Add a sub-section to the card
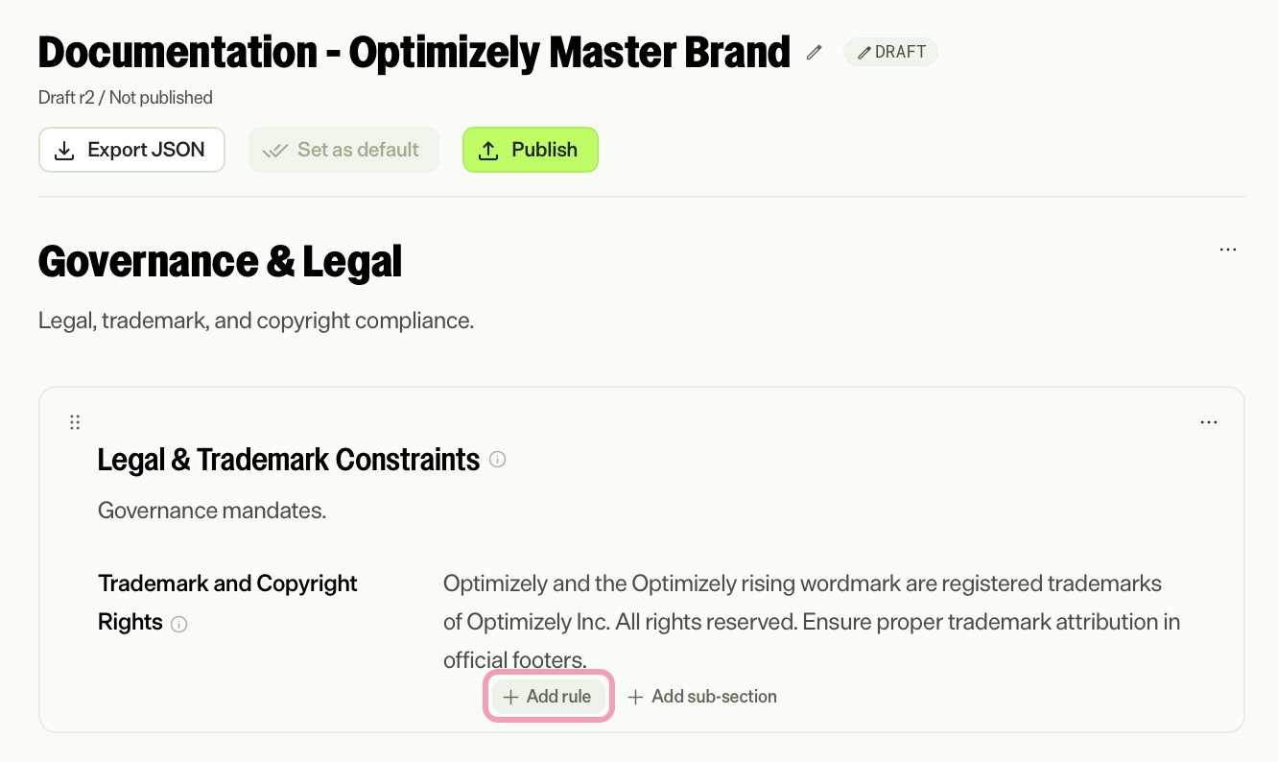 [x=702, y=697]
